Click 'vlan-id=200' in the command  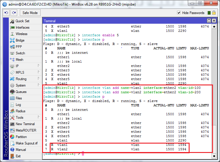click(x=189, y=92)
